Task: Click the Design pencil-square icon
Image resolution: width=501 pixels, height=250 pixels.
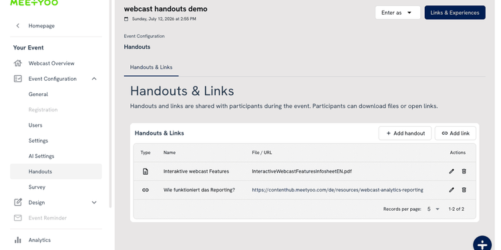Action: point(18,203)
